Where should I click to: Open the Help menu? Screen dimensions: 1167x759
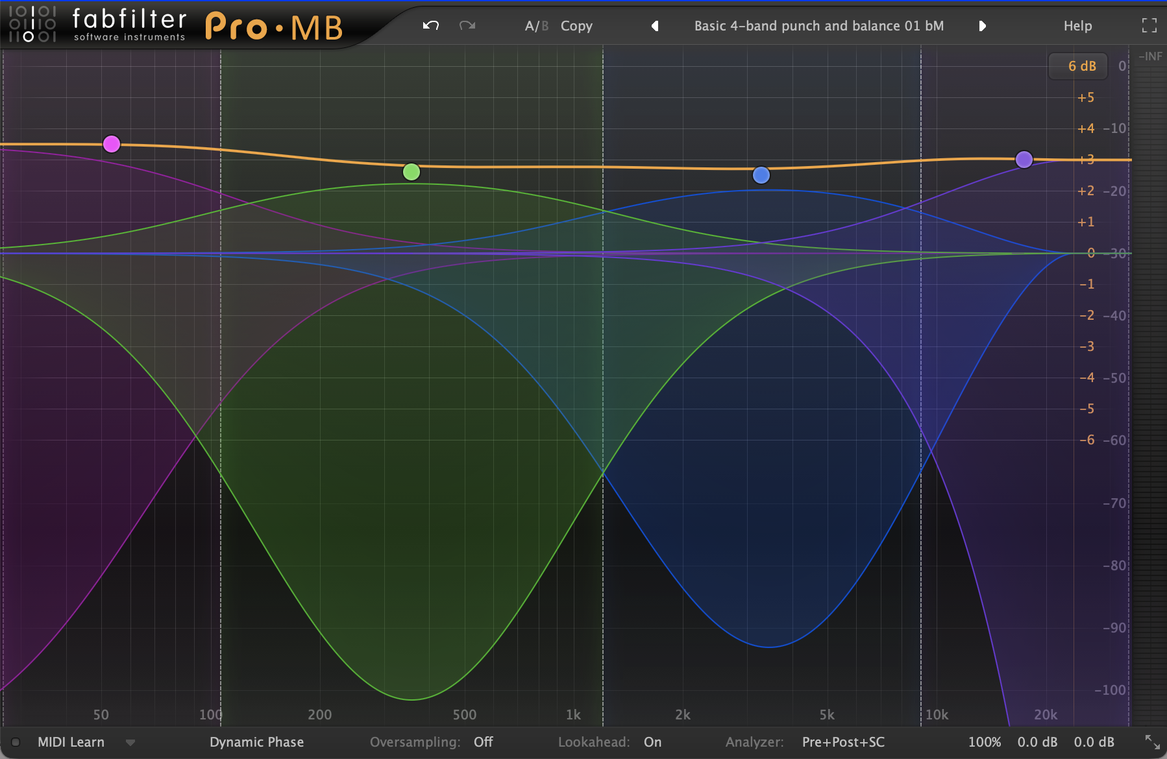1077,26
